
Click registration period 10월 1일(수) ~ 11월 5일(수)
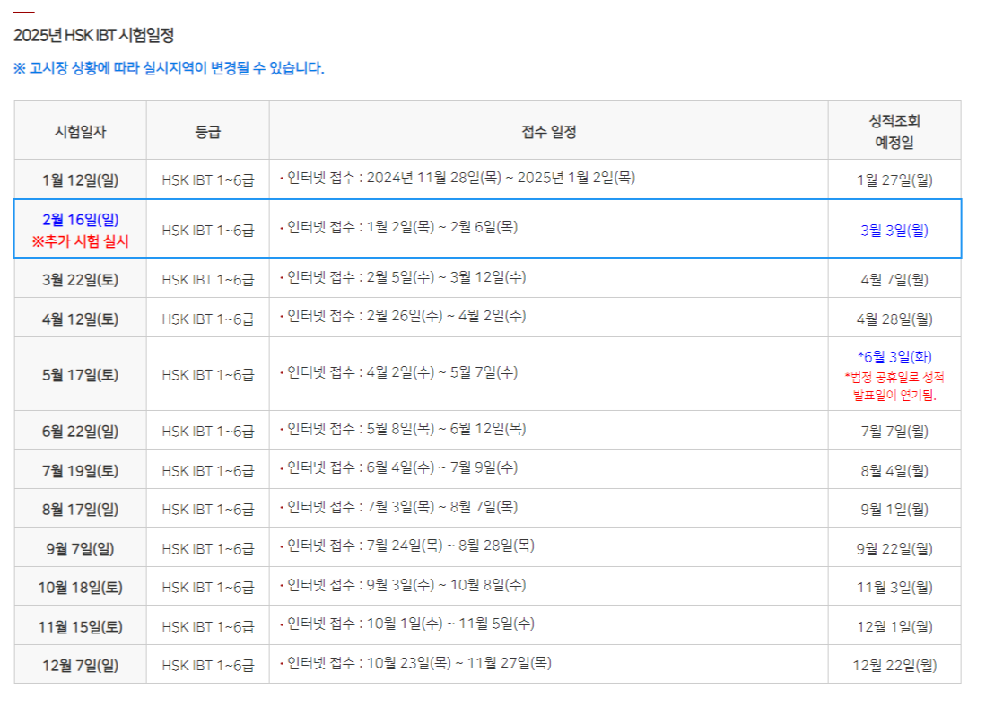tap(450, 624)
